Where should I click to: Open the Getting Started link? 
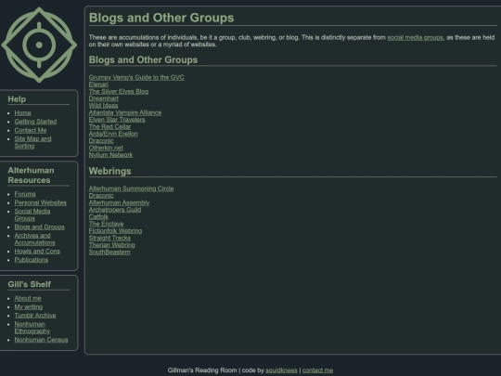coord(35,122)
